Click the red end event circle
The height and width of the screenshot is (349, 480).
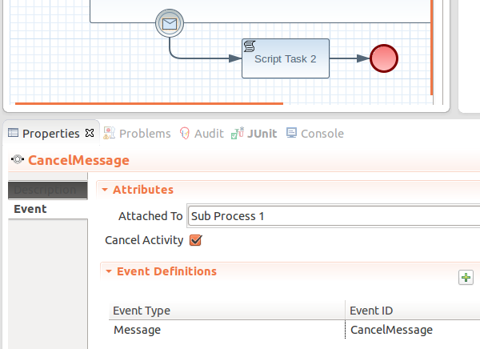pyautogui.click(x=384, y=58)
